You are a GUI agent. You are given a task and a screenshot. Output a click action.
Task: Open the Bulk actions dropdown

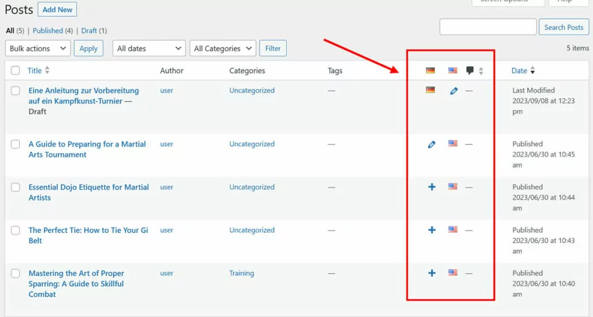point(38,49)
